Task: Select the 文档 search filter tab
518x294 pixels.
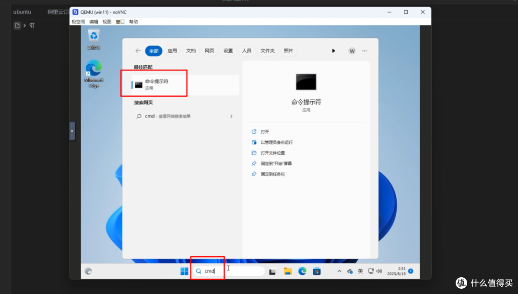Action: coord(191,51)
